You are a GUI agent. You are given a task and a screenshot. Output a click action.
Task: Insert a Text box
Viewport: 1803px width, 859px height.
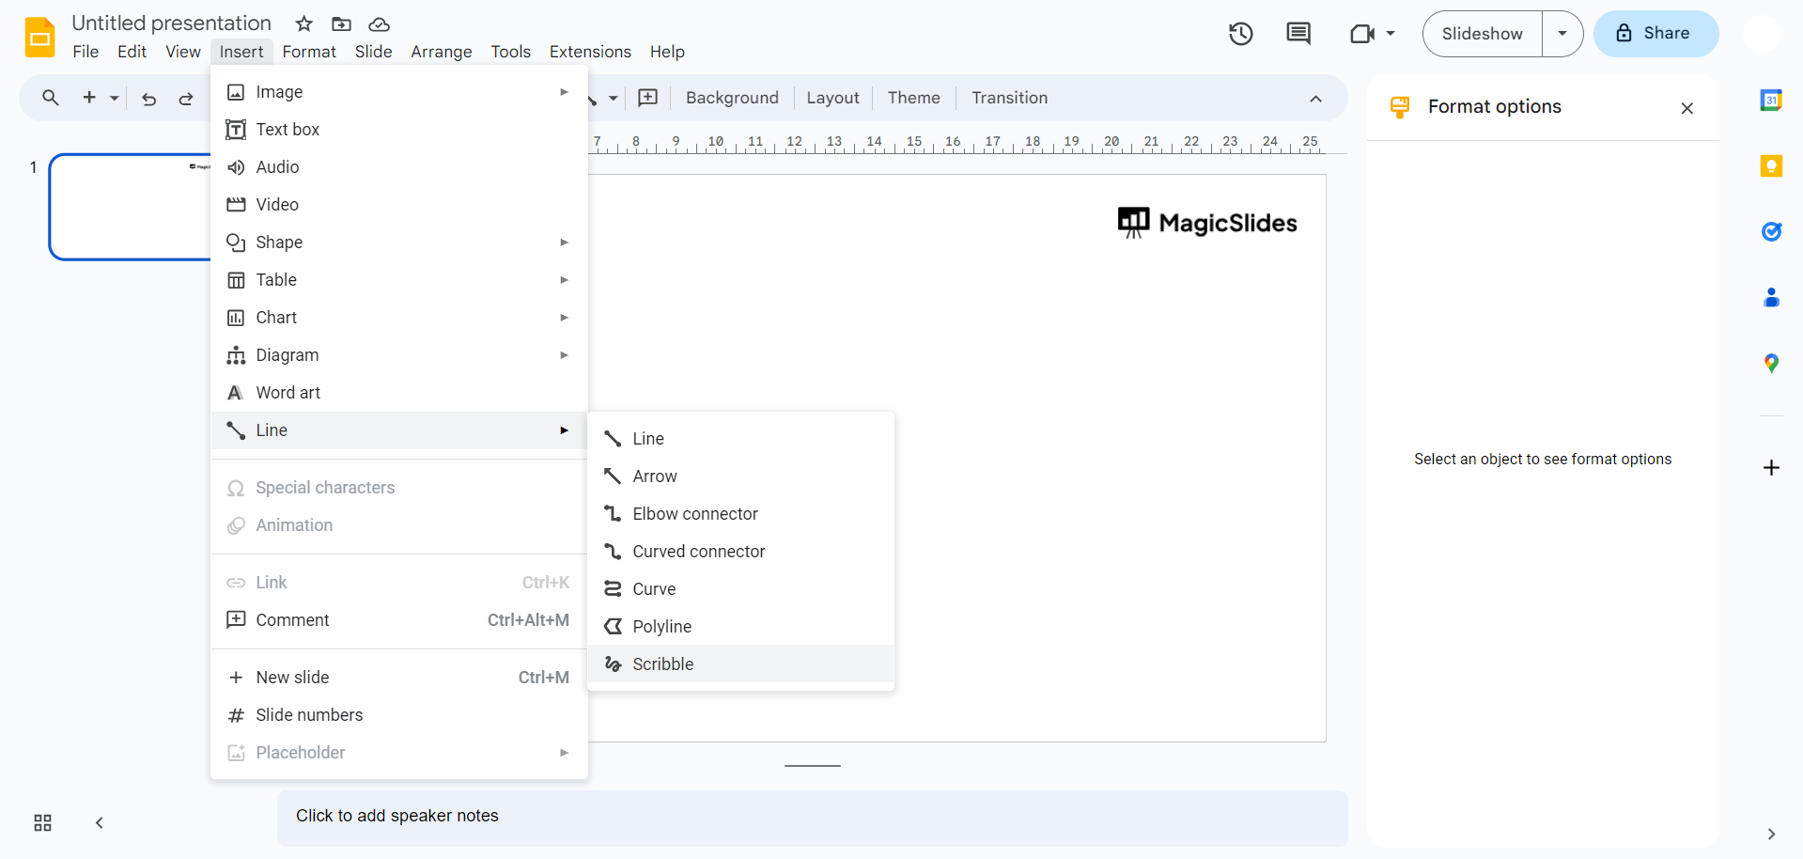pos(288,129)
